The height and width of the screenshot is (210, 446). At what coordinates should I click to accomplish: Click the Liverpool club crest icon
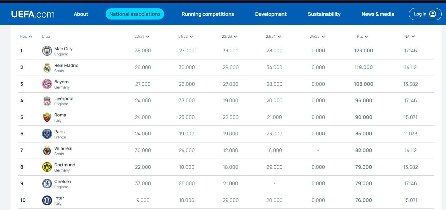pyautogui.click(x=47, y=101)
